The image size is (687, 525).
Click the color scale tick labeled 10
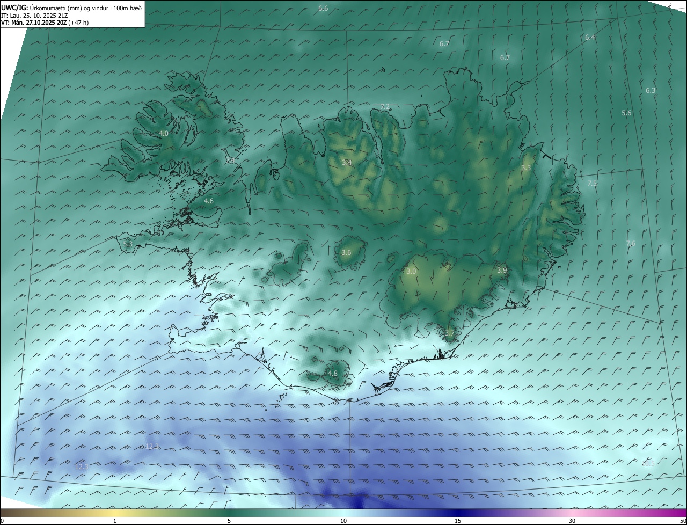(343, 521)
